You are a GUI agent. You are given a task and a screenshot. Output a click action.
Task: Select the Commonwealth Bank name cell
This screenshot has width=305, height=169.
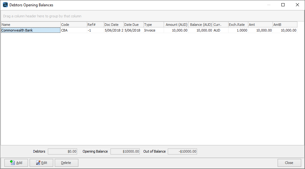point(31,30)
